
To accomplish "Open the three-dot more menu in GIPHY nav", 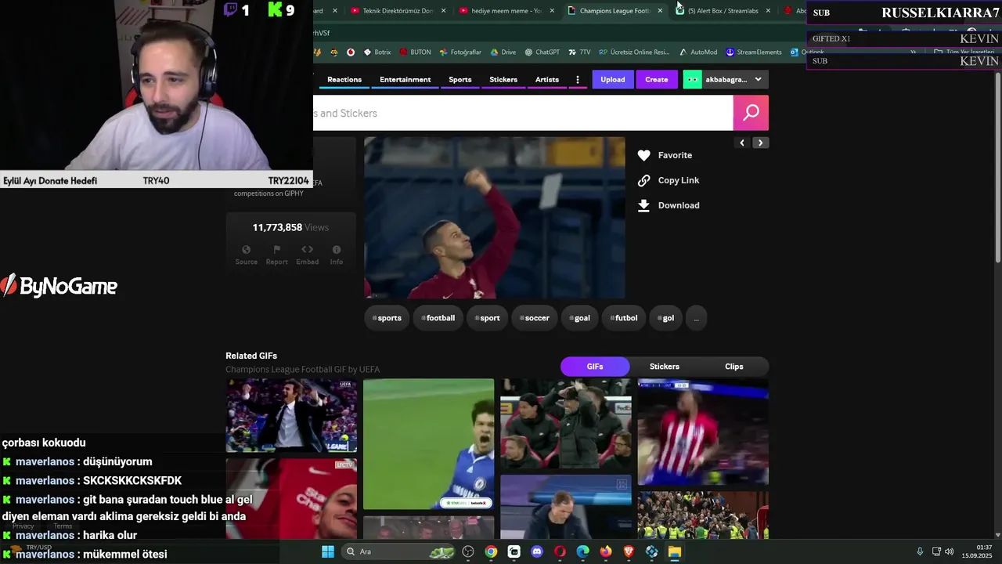I will (578, 79).
